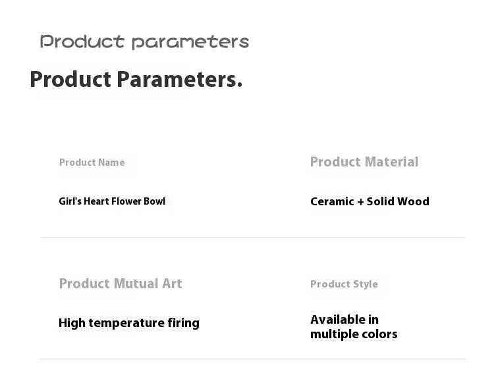Select the "Product Material" label

(x=364, y=162)
